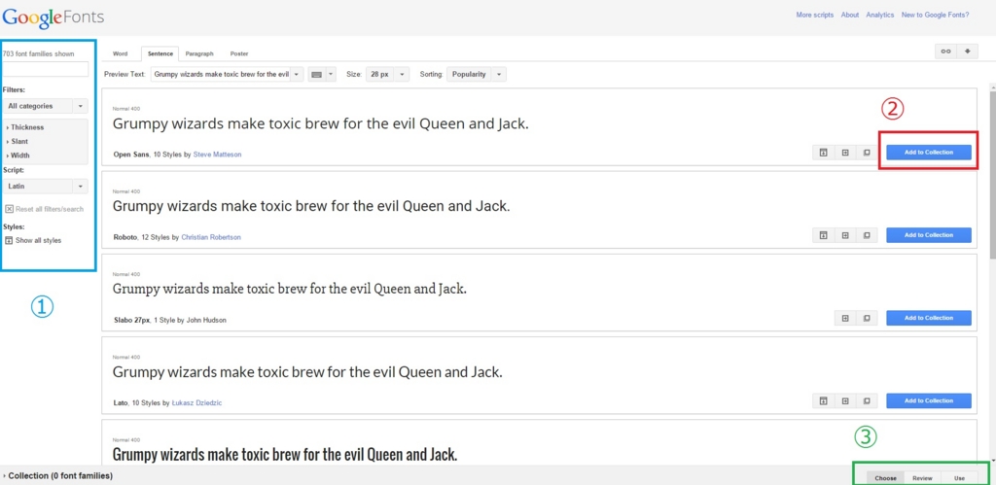Open the New to Google Fonts? link

[x=935, y=15]
